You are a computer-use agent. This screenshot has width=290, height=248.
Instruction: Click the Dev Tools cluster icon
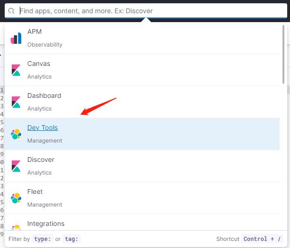16,134
